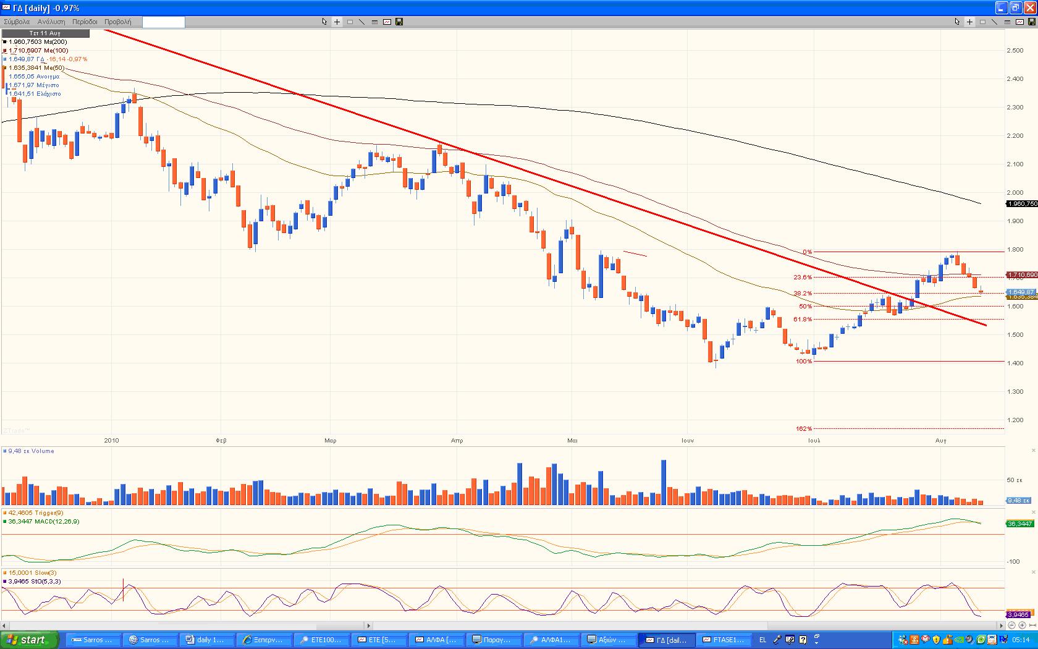
Task: Select the arrow pointer tool in the right-hand toolbar
Action: [x=957, y=22]
